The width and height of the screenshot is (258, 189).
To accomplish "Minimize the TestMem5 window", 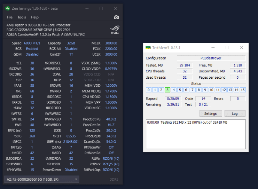I will pyautogui.click(x=213, y=48).
